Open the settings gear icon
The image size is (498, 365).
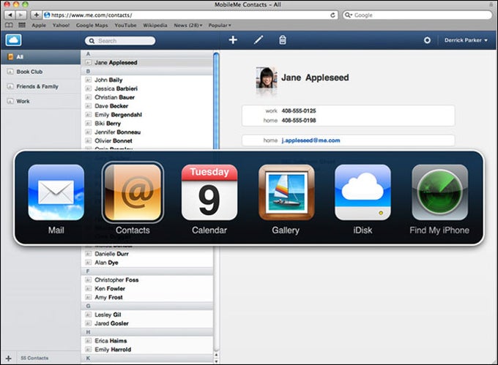pyautogui.click(x=427, y=40)
